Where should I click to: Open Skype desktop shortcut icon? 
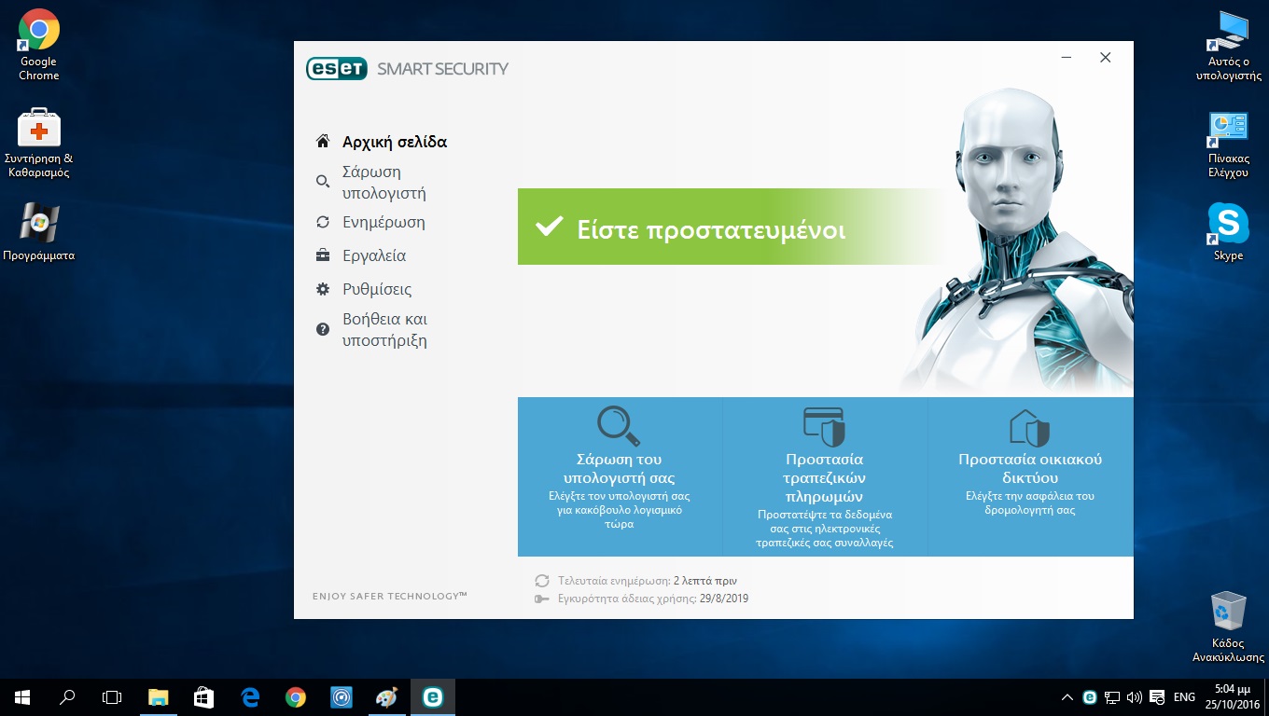(1228, 224)
